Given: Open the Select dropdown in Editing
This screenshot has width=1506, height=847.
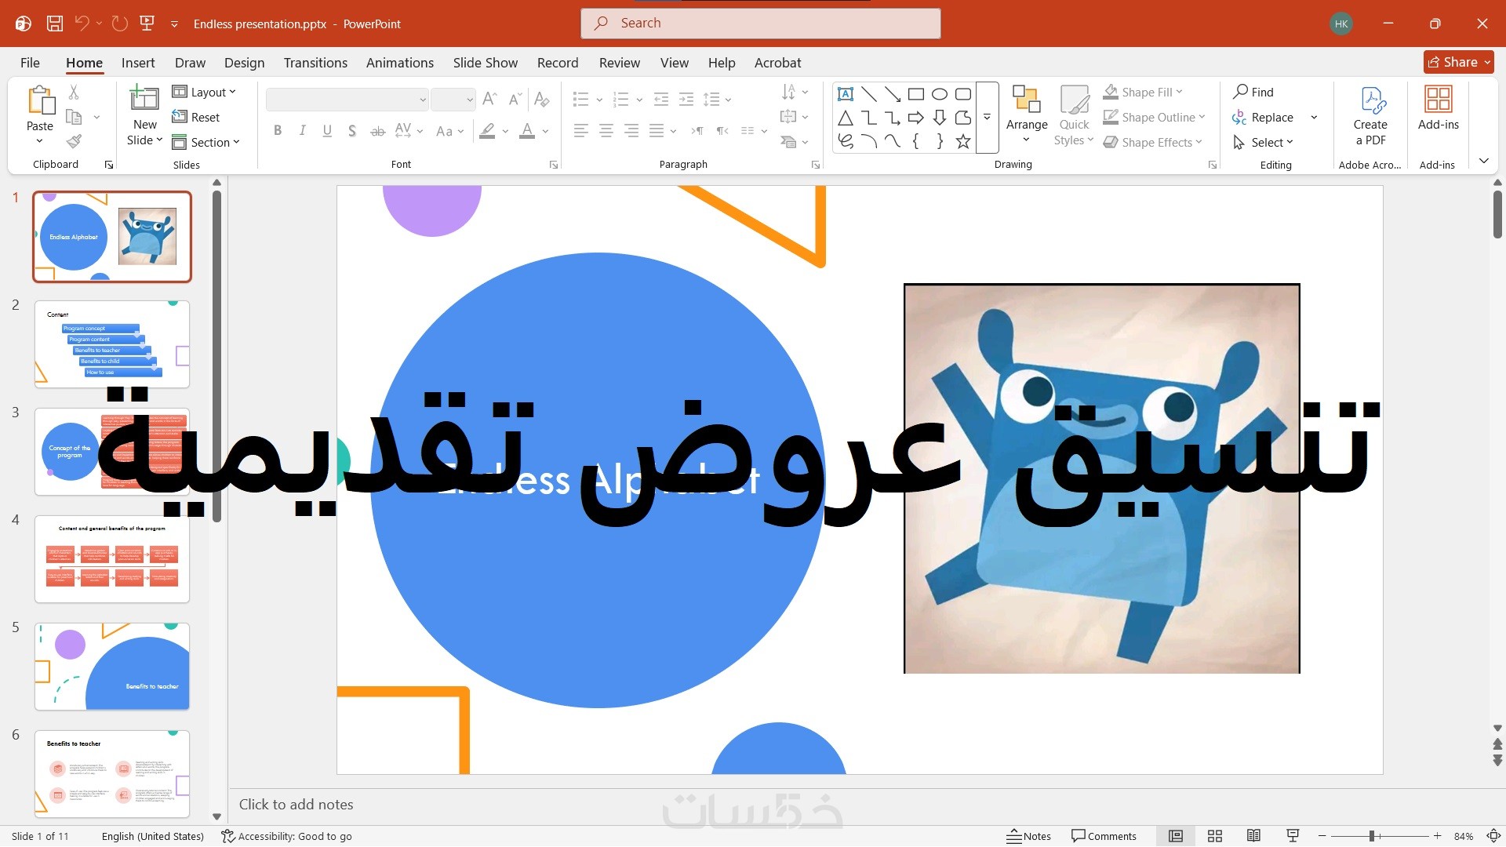Looking at the screenshot, I should (1263, 142).
